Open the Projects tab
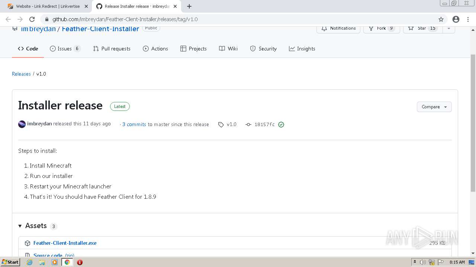476x267 pixels. [x=193, y=49]
